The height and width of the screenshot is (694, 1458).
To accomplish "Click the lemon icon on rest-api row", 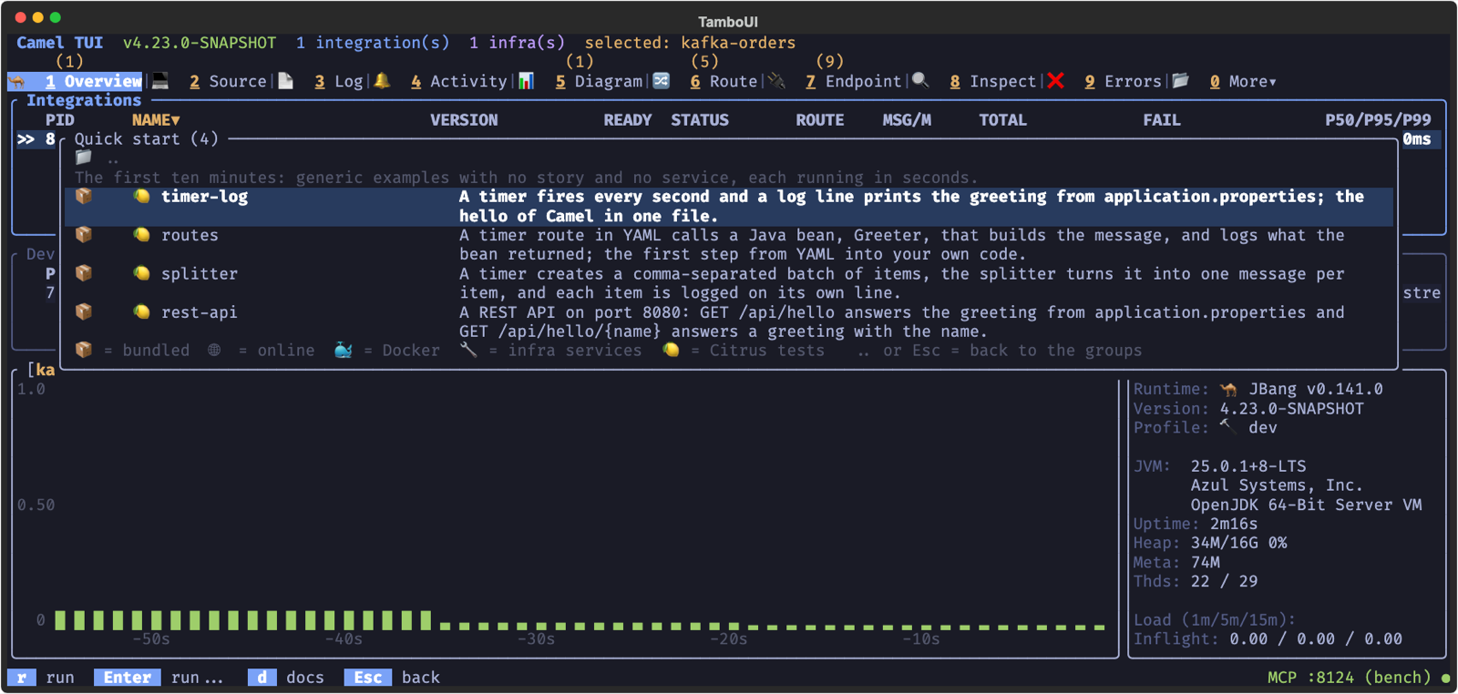I will click(141, 311).
